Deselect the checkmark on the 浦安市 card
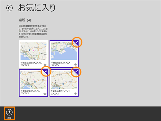Image resolution: width=161 pixels, height=121 pixels. [x=77, y=42]
